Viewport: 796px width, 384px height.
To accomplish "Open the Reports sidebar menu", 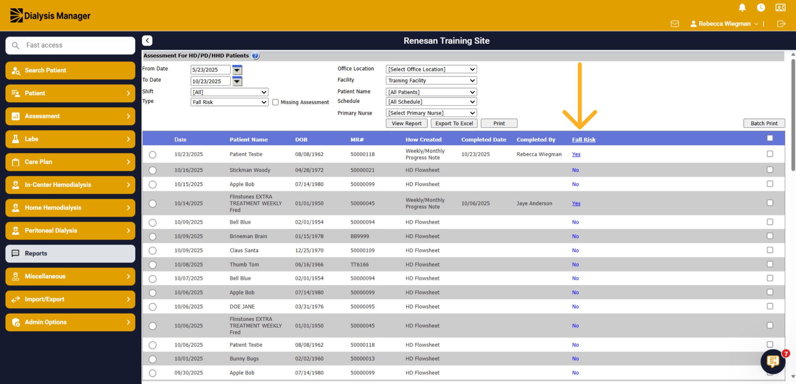I will pyautogui.click(x=70, y=253).
